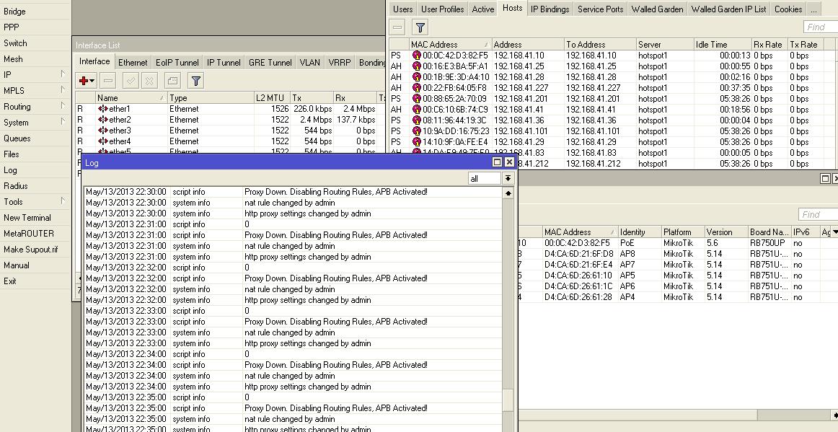Expand the Routing submenu arrow

(x=63, y=106)
